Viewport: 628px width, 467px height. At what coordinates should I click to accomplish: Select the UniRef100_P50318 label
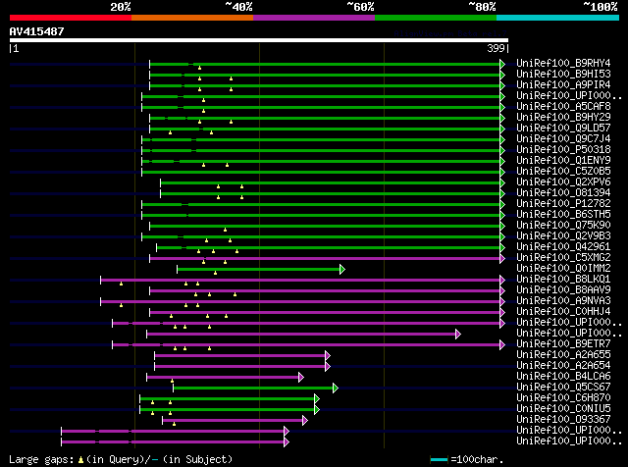point(563,150)
